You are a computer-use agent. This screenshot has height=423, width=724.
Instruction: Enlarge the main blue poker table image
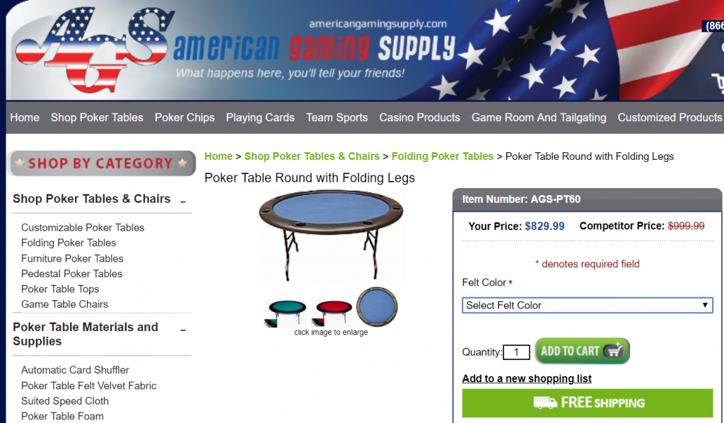(331, 235)
